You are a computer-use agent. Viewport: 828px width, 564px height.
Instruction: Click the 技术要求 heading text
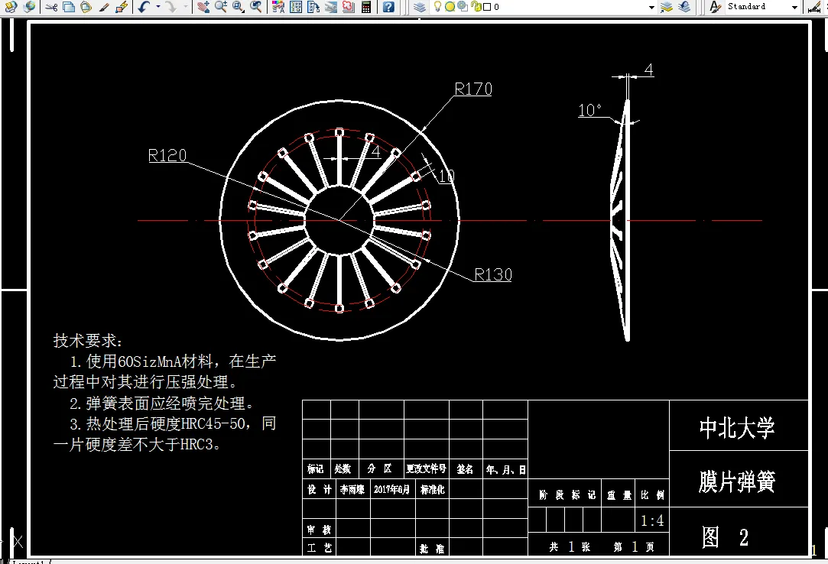click(x=88, y=341)
